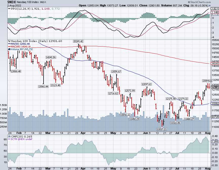Viewport: 219px width, 170px height.
Task: Click the 11037.21 low price label
Action: coord(162,129)
